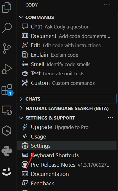
Task: Open the Remote Explorer view
Action: [x=7, y=110]
